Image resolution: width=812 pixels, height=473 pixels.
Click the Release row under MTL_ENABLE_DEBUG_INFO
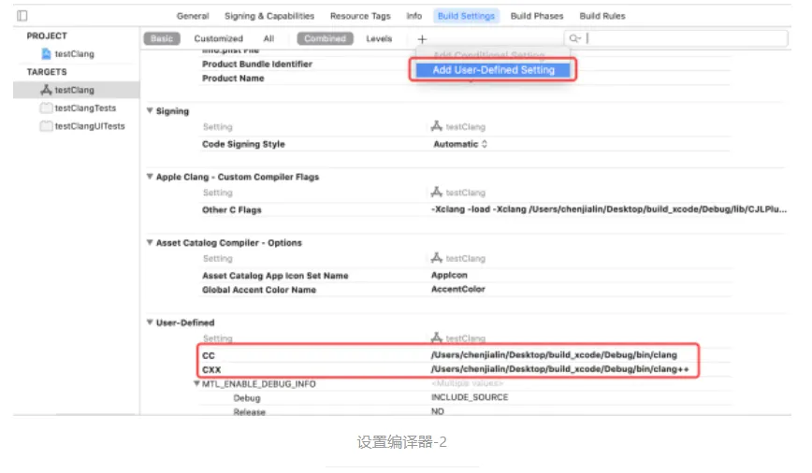(249, 412)
